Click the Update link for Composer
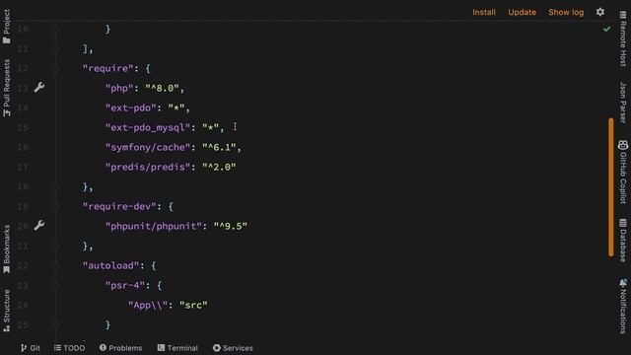 522,12
